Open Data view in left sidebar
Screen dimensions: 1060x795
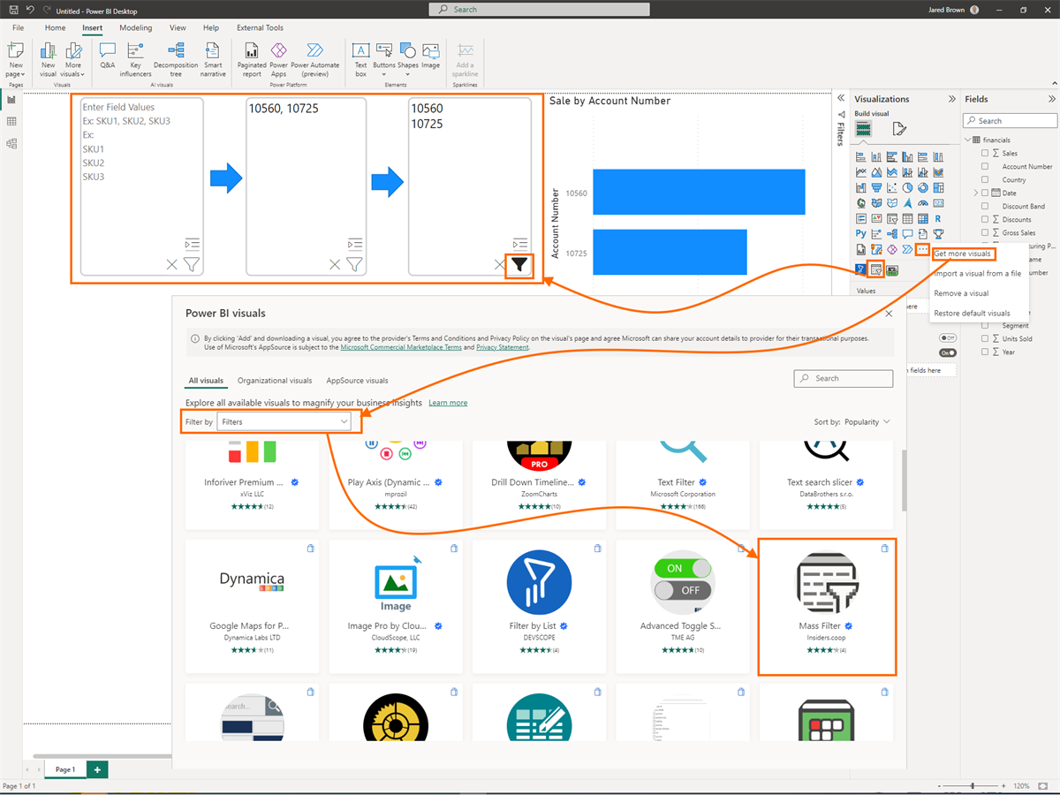tap(11, 121)
